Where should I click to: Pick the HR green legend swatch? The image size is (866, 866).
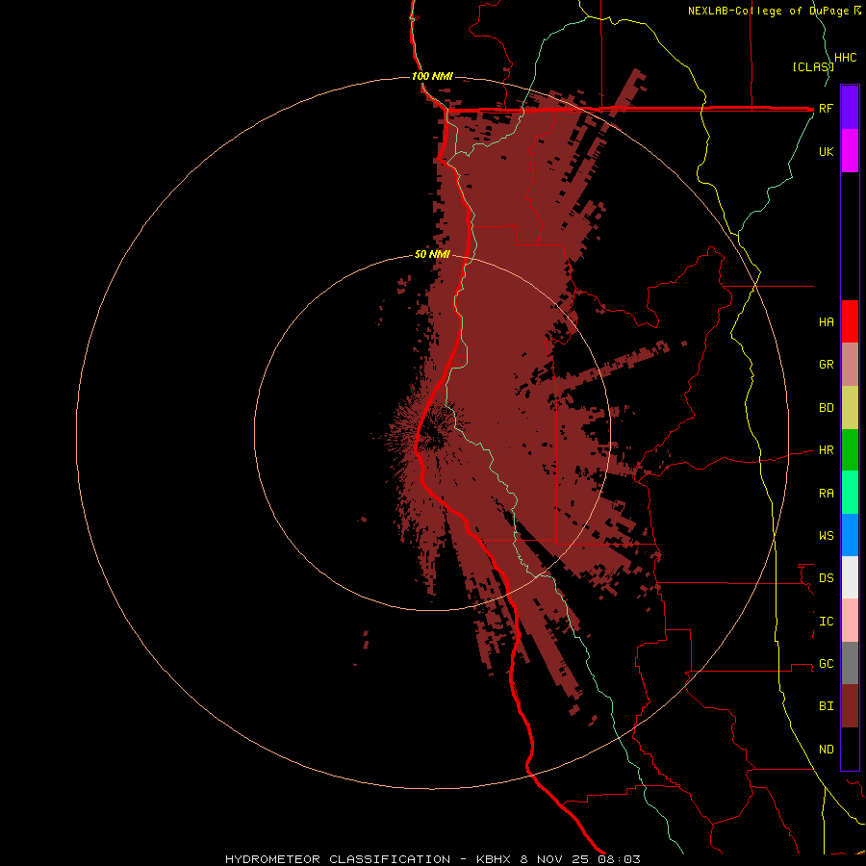[850, 450]
